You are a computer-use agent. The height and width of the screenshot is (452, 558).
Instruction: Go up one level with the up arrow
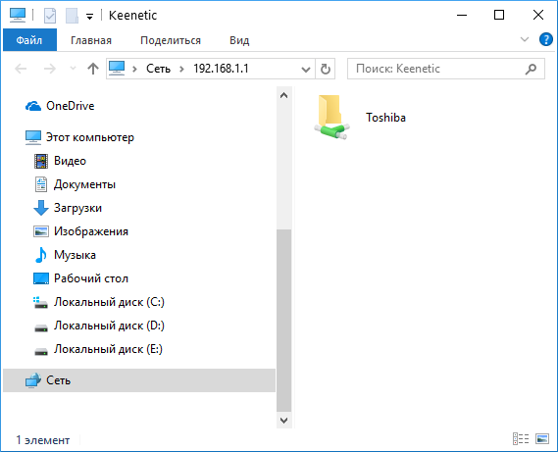93,69
